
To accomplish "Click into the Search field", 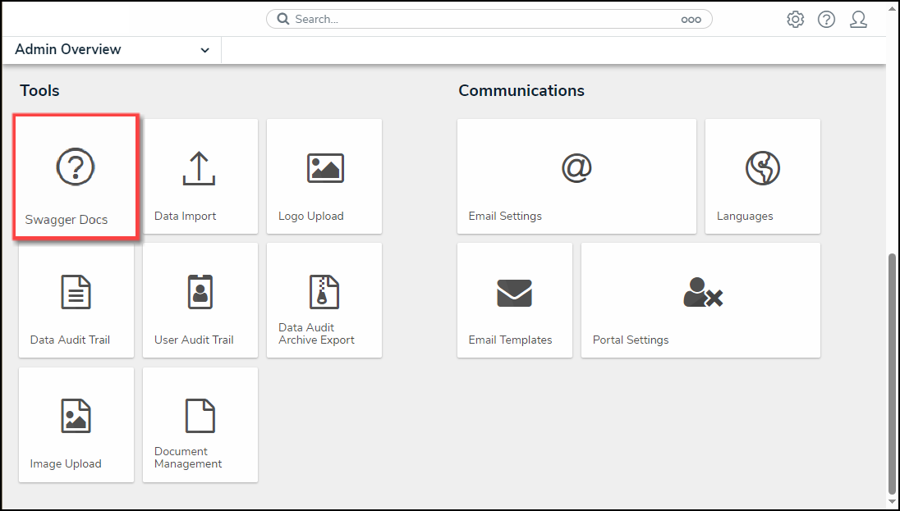I will 476,19.
